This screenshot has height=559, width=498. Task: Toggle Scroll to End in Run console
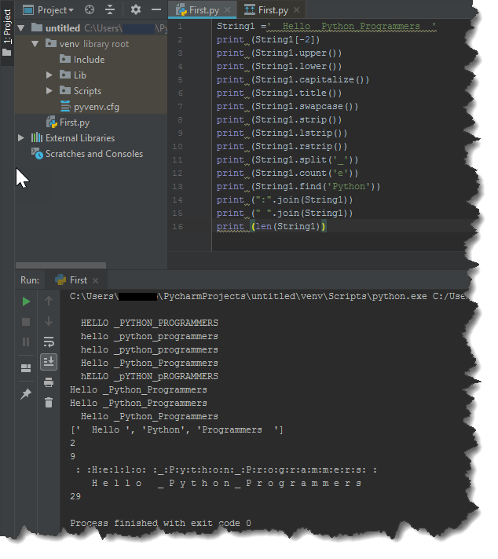(x=49, y=361)
